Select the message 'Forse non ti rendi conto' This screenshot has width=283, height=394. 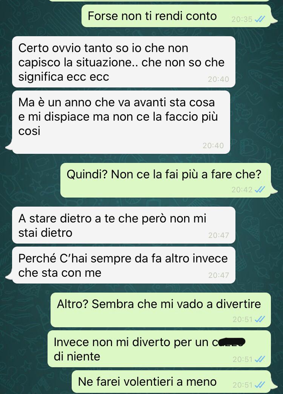[x=176, y=16]
